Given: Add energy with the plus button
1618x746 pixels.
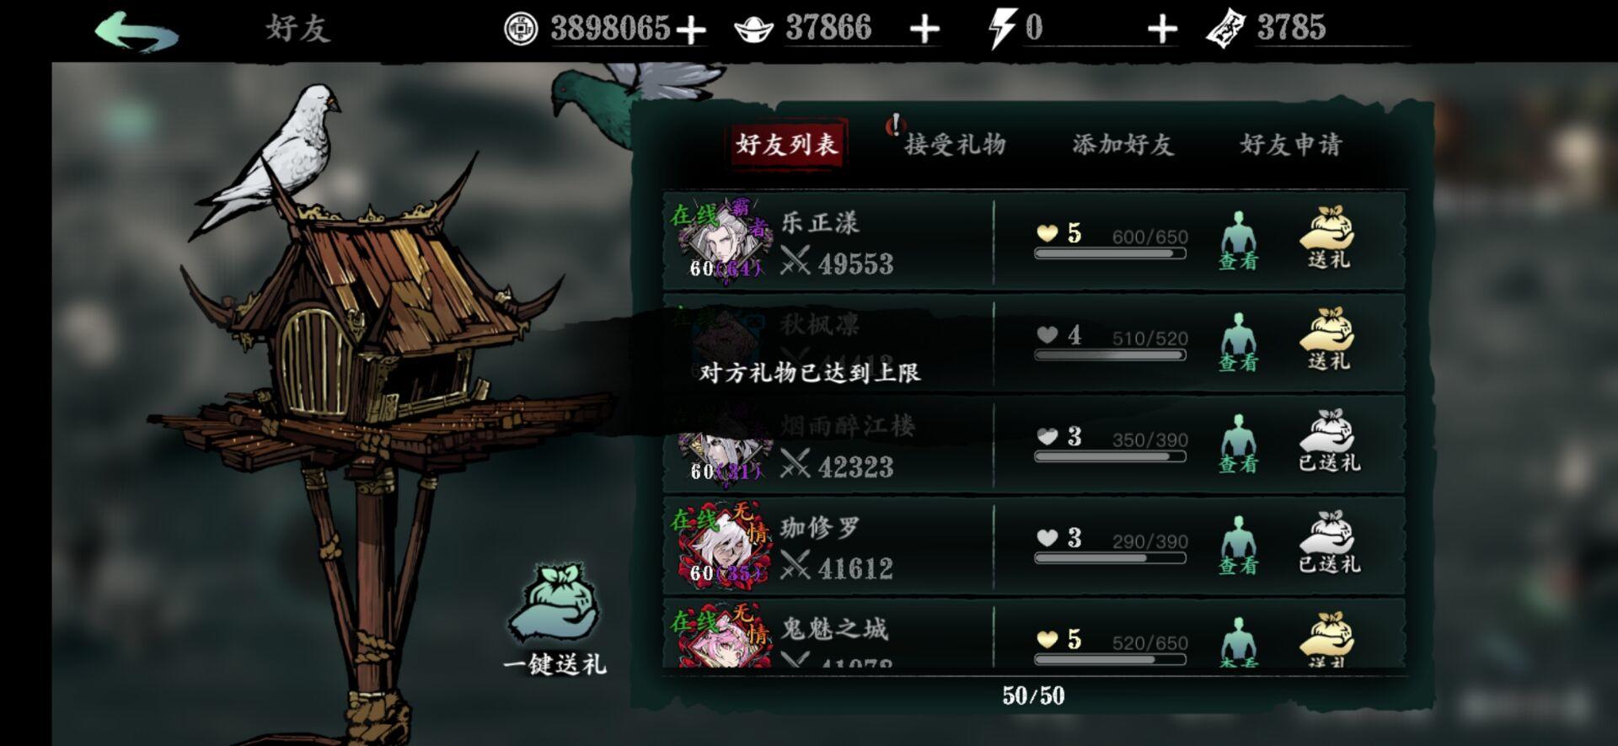Looking at the screenshot, I should [1162, 30].
